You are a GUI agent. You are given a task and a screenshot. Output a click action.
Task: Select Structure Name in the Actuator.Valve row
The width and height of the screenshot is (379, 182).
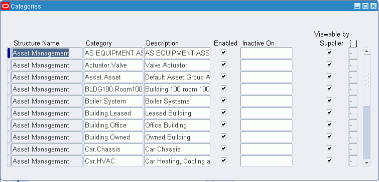click(47, 65)
